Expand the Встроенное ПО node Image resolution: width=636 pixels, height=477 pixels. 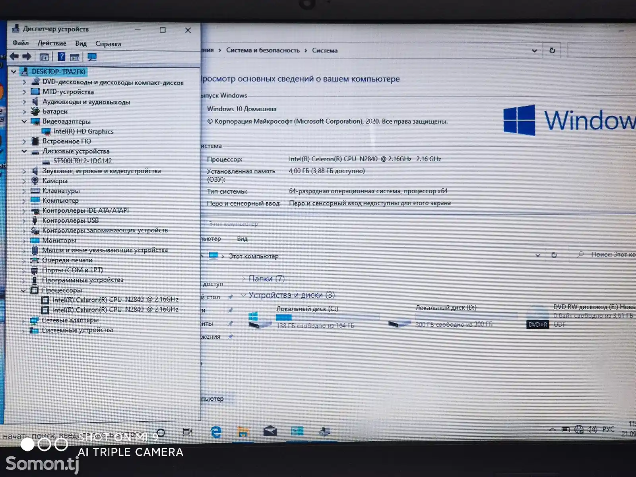pos(24,141)
